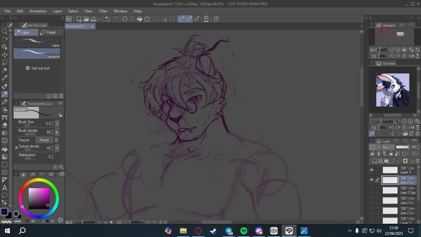Toggle Clip to layer below icon
This screenshot has height=237, width=421.
[373, 154]
